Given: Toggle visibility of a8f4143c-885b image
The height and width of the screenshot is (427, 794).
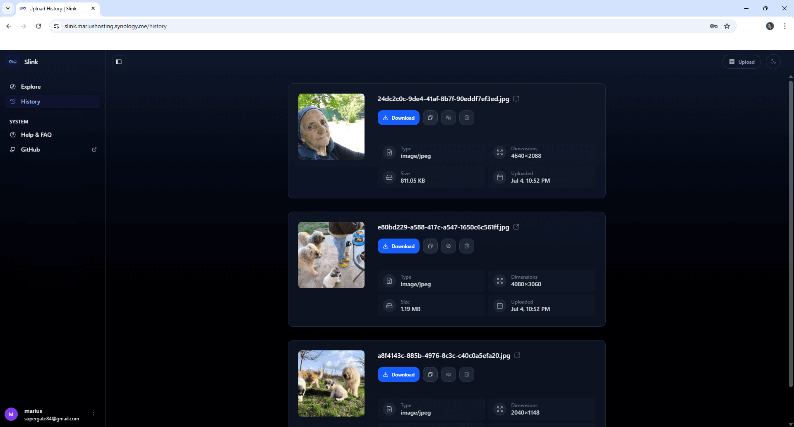Looking at the screenshot, I should coord(449,374).
